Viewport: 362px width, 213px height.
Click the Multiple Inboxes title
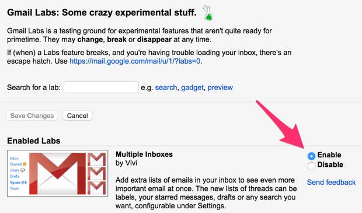click(x=144, y=154)
